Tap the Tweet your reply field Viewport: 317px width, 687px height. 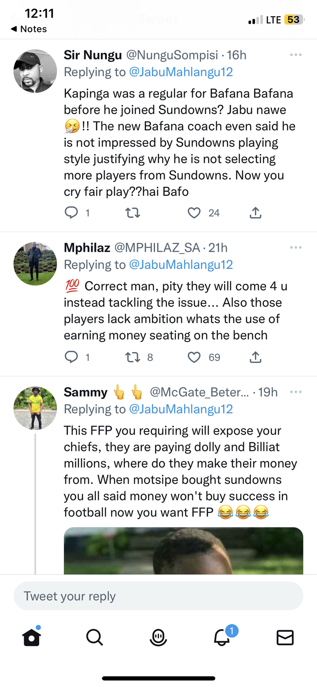coord(158,596)
